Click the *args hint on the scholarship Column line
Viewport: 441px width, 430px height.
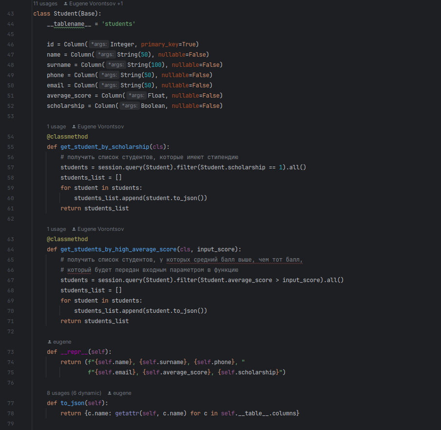129,105
